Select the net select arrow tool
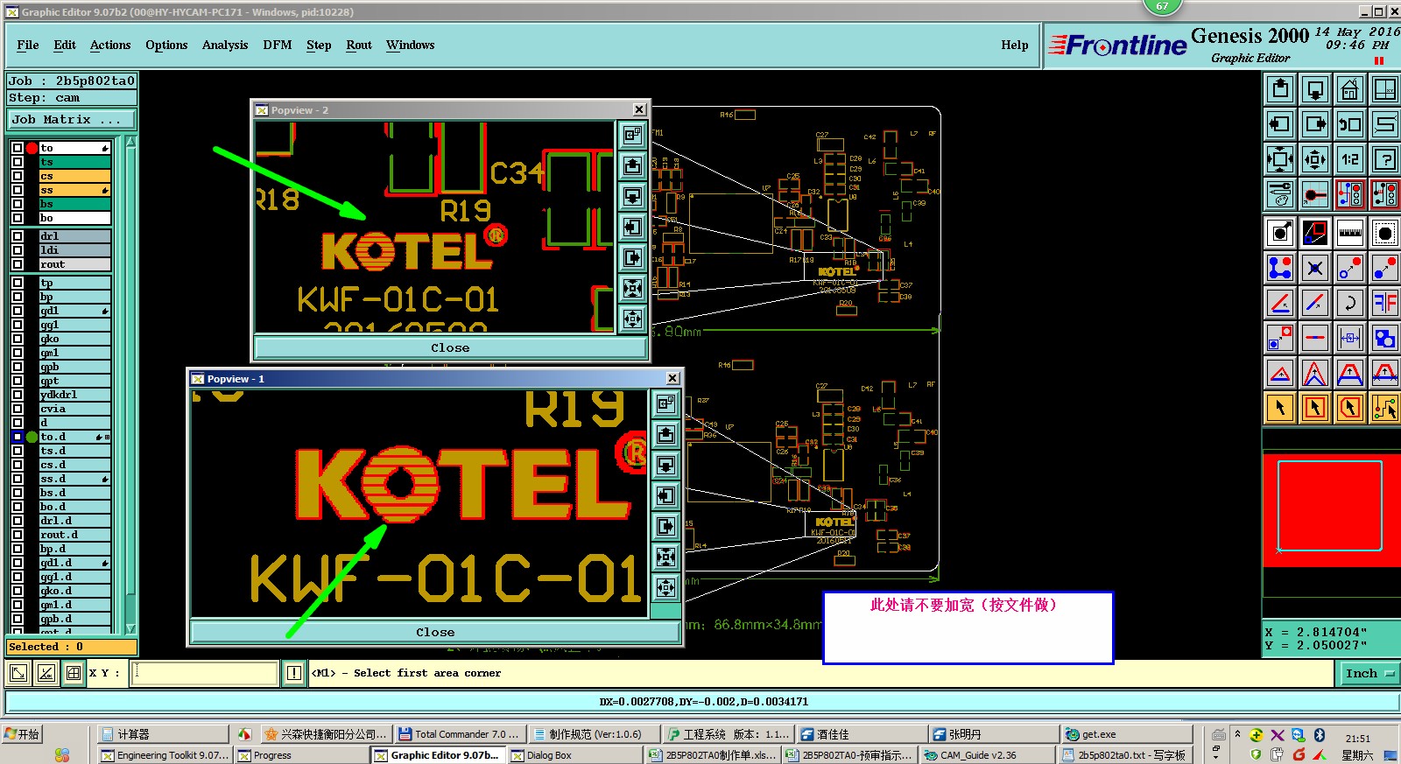Image resolution: width=1401 pixels, height=764 pixels. 1385,408
